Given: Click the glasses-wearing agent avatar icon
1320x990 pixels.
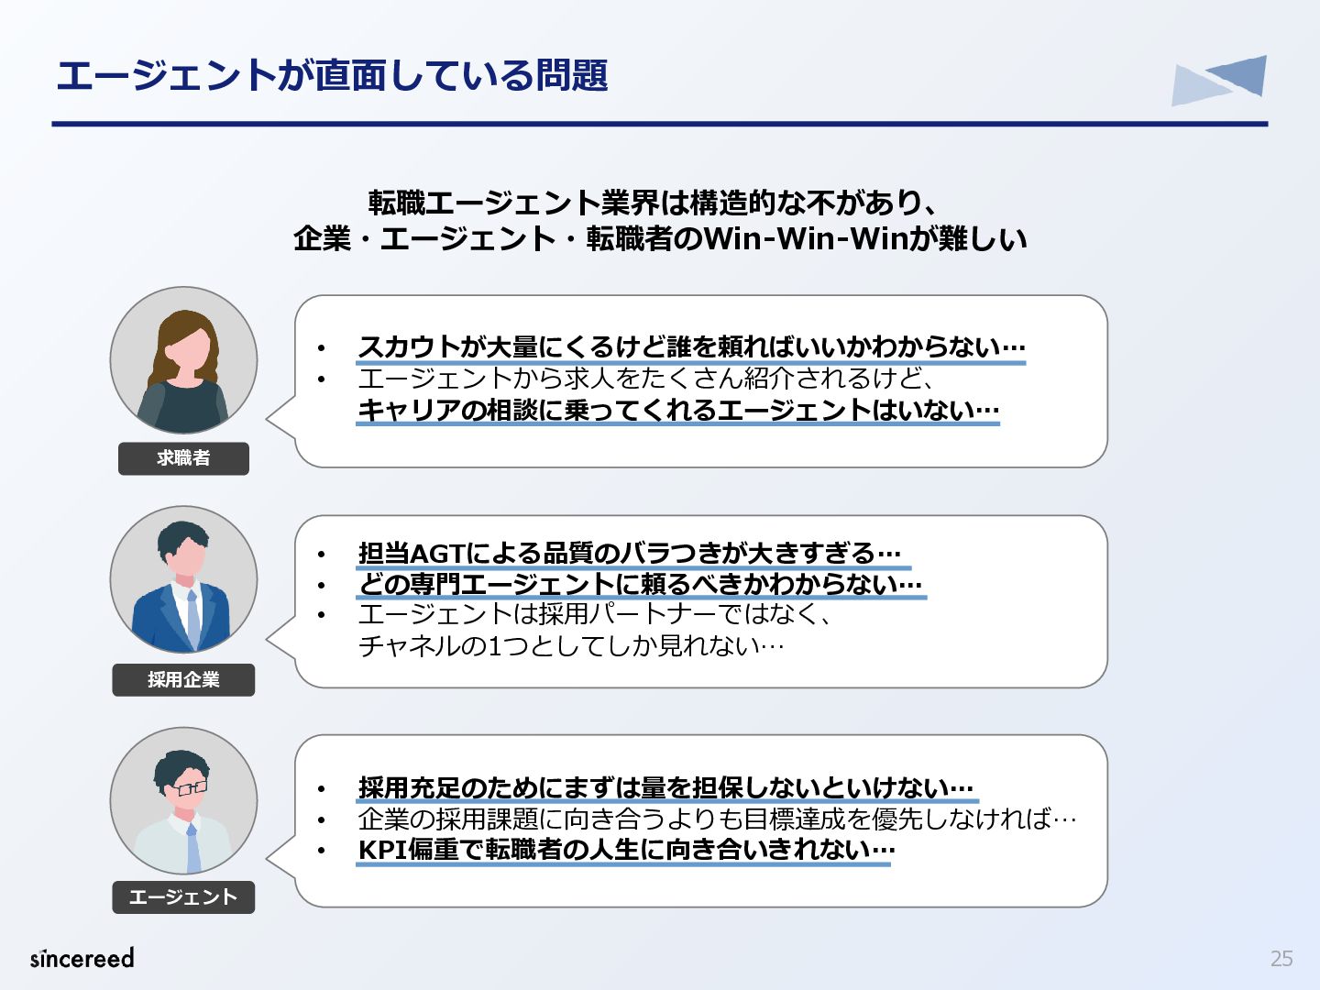Looking at the screenshot, I should 183,800.
